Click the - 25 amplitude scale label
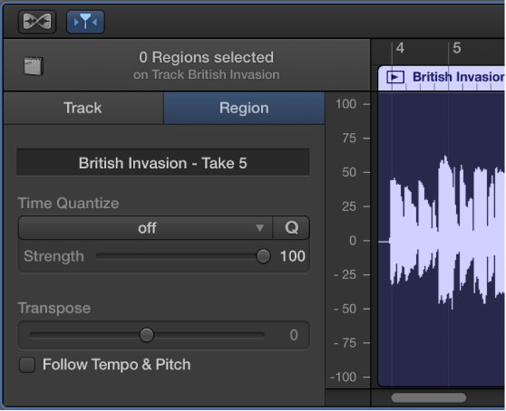506x411 pixels. tap(345, 274)
